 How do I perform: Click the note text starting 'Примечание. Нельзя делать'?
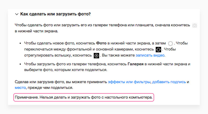84,97
